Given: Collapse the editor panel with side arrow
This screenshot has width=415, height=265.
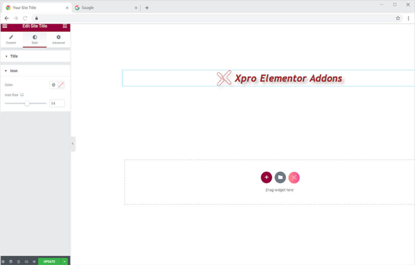Looking at the screenshot, I should point(73,144).
